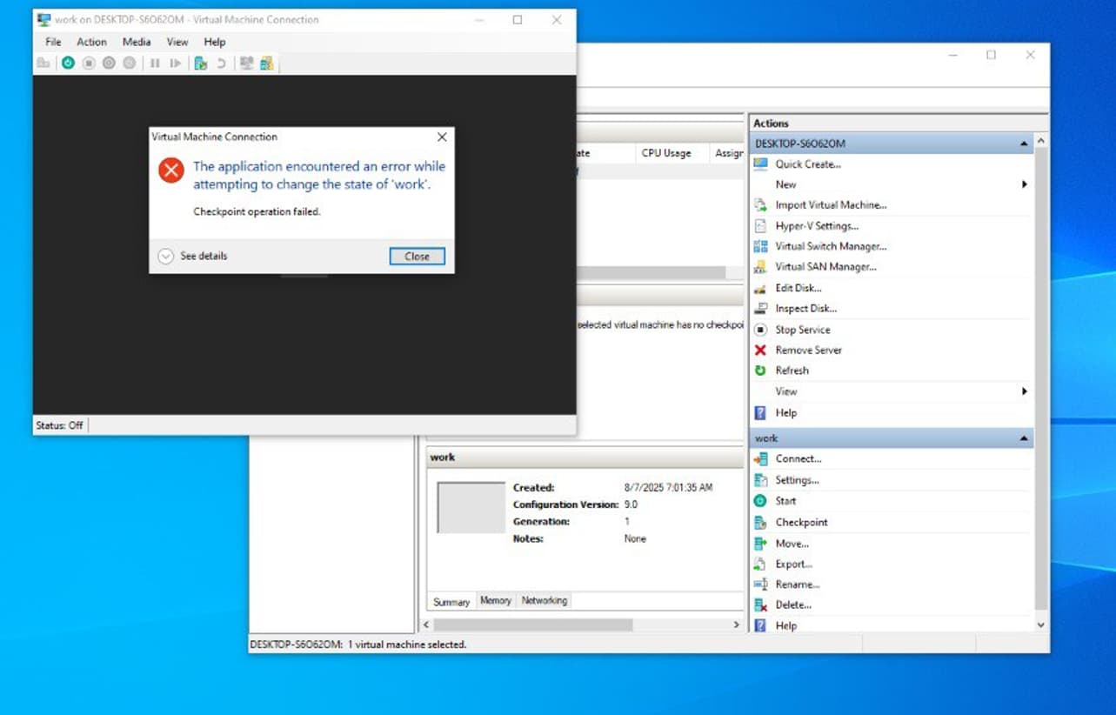1116x715 pixels.
Task: Collapse the work section in Actions pane
Action: [x=1023, y=438]
